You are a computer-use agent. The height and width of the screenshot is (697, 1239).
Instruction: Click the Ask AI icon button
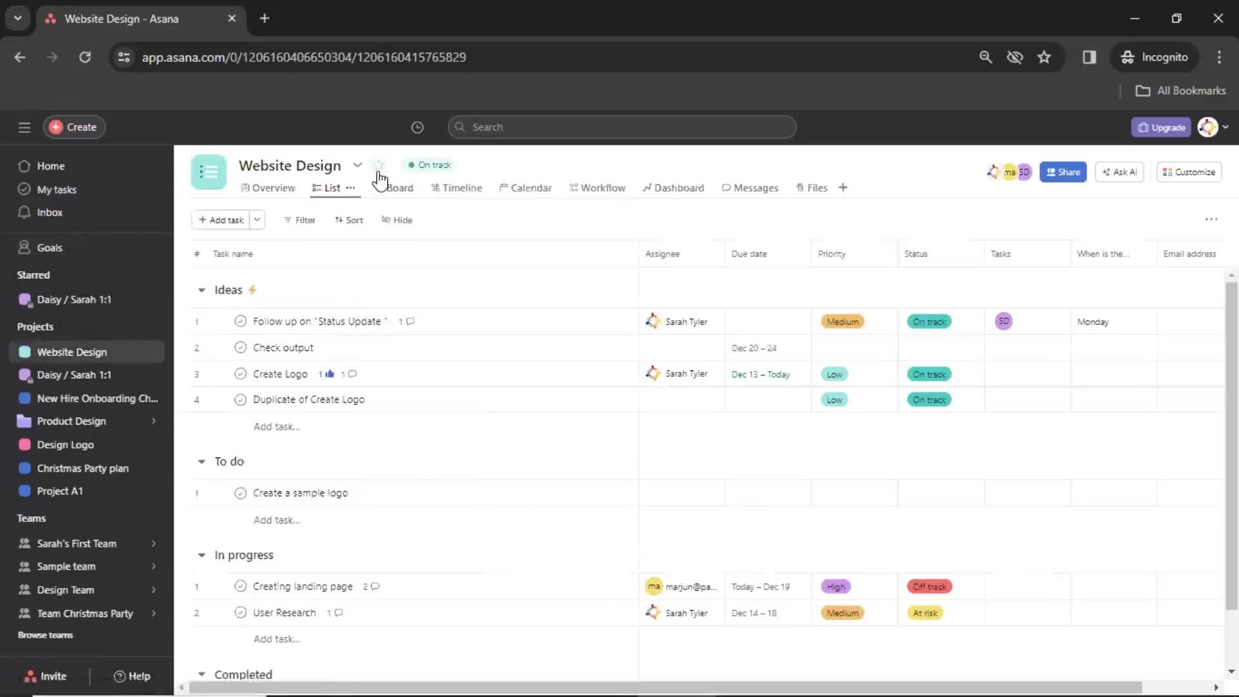coord(1119,171)
